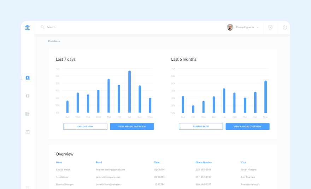Viewport: 311px width, 189px height.
Task: Click phone number 215-593-5846
Action: tap(203, 170)
